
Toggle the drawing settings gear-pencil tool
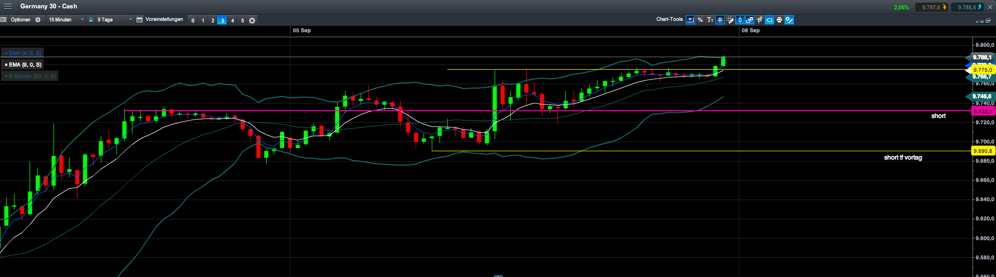[789, 20]
